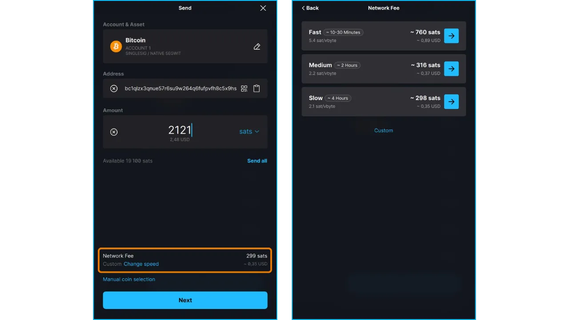
Task: Pick Slow fee using its arrow button
Action: click(x=451, y=102)
